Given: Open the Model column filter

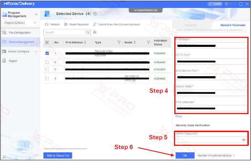Looking at the screenshot, I should [x=148, y=42].
